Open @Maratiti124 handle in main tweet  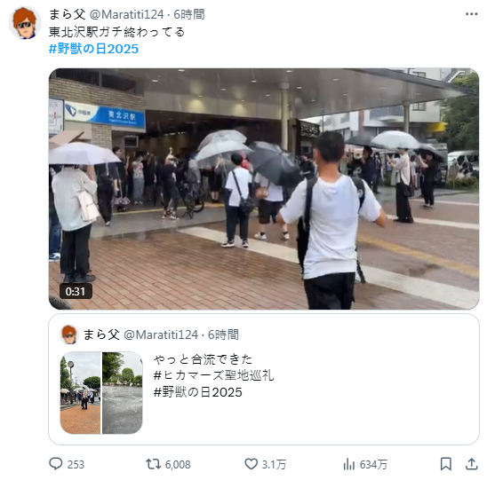coord(126,14)
